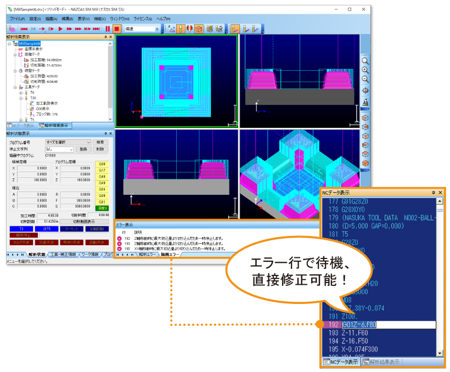Click the yellow G00 status indicator
The height and width of the screenshot is (372, 450).
[x=102, y=164]
